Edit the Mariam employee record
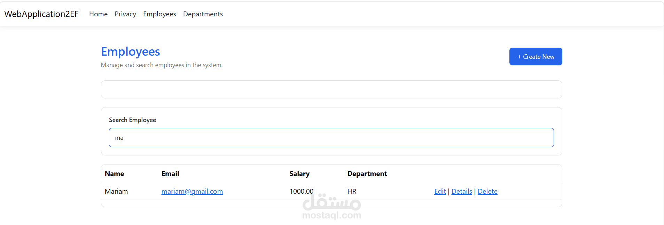This screenshot has width=664, height=225. 440,191
